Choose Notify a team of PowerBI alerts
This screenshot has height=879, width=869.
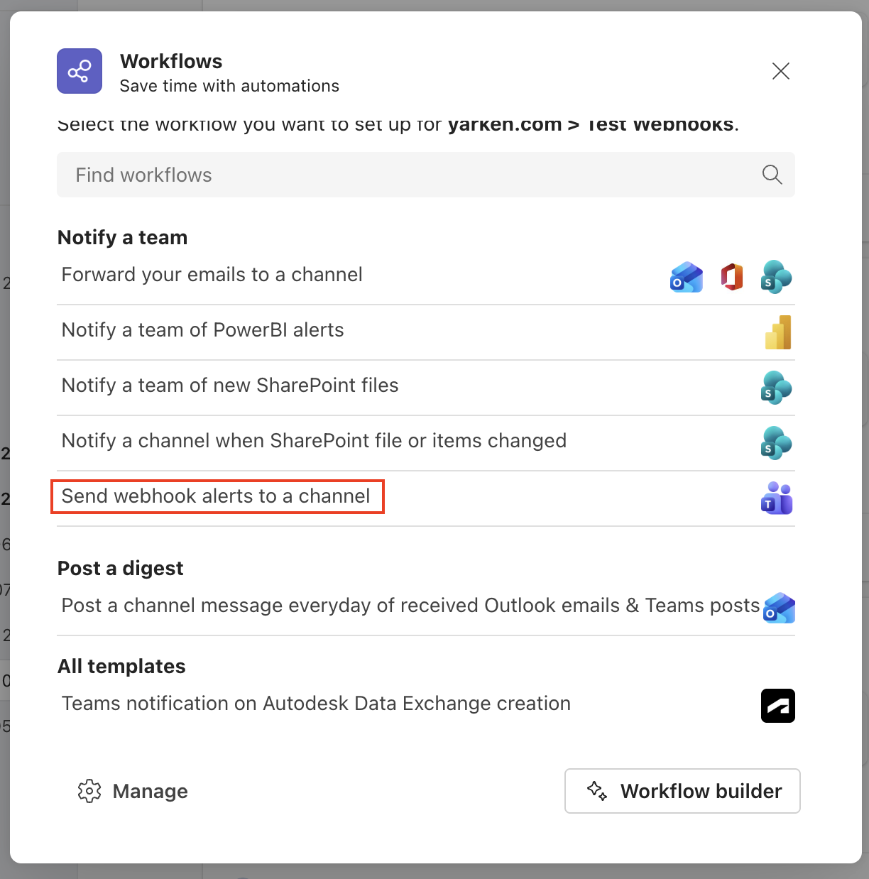[203, 330]
